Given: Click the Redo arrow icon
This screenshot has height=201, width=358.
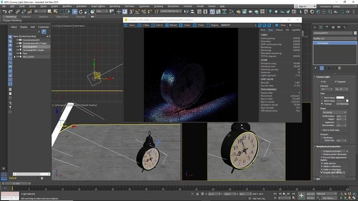Looking at the screenshot, I should tap(11, 11).
